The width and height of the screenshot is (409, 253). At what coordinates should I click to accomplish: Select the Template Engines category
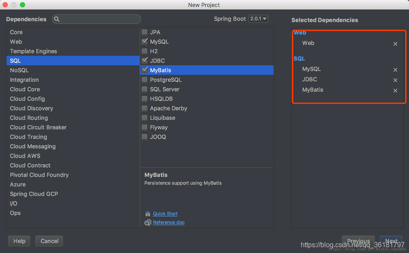tap(73, 51)
